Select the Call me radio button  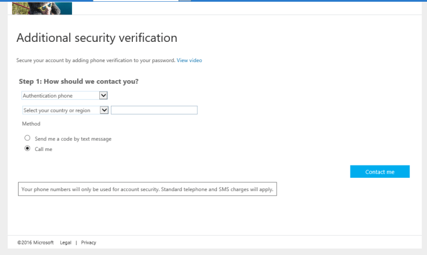(x=27, y=149)
